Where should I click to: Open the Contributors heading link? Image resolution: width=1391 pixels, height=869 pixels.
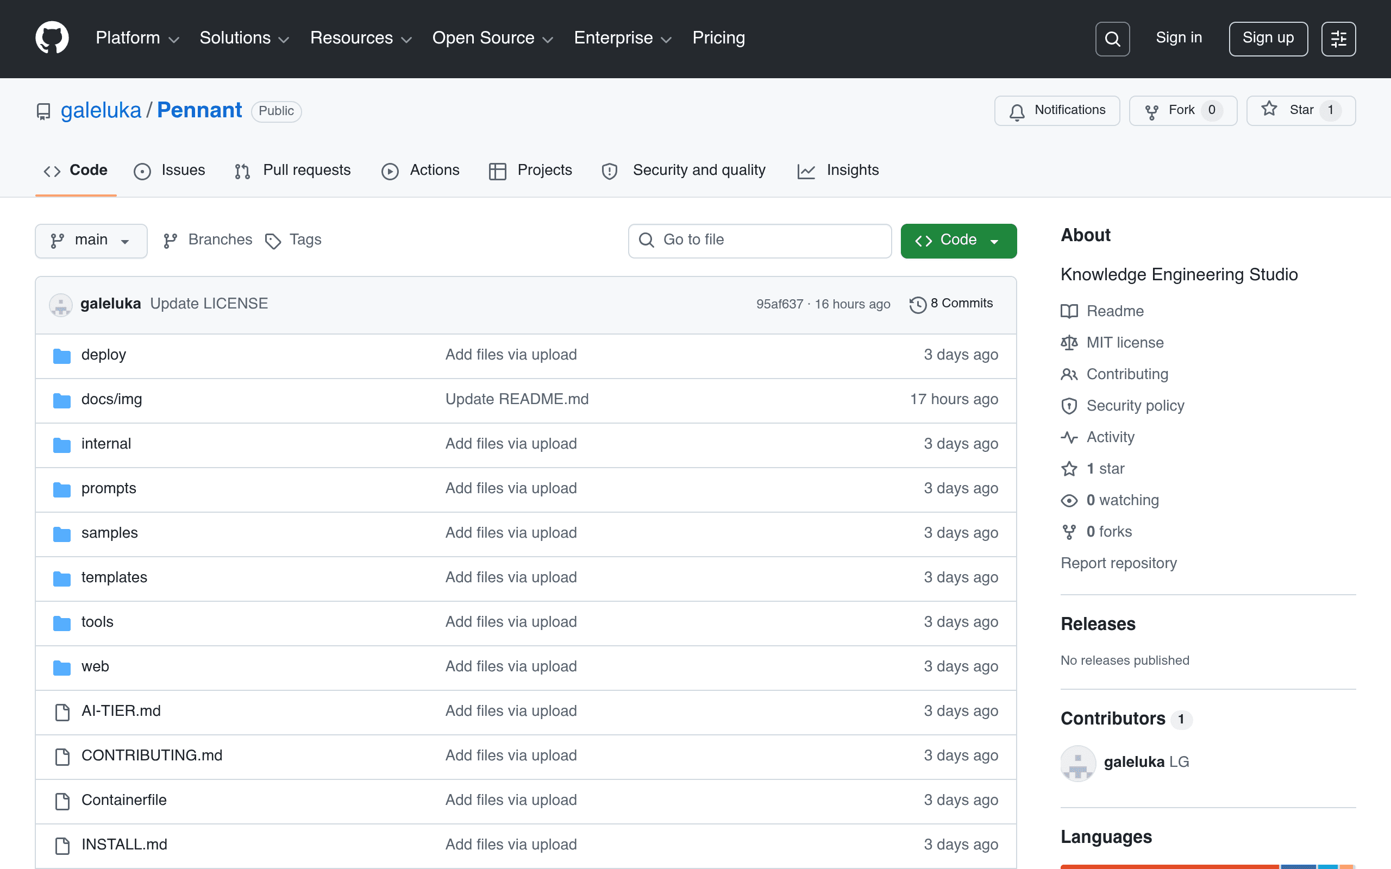pyautogui.click(x=1113, y=719)
